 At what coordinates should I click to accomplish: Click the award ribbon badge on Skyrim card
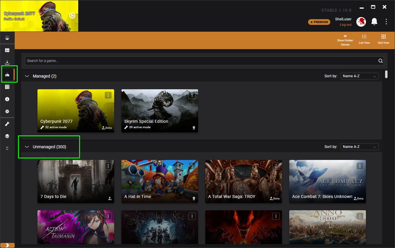tap(194, 128)
